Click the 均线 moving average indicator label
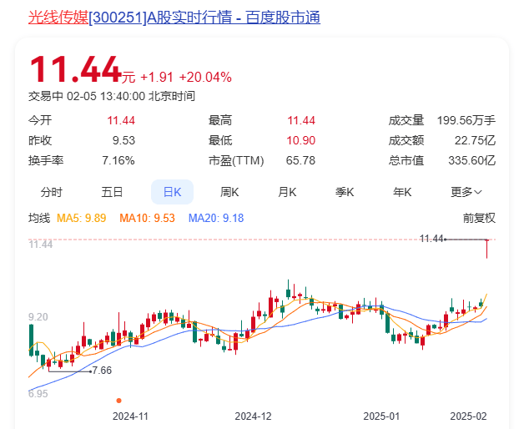 click(39, 218)
